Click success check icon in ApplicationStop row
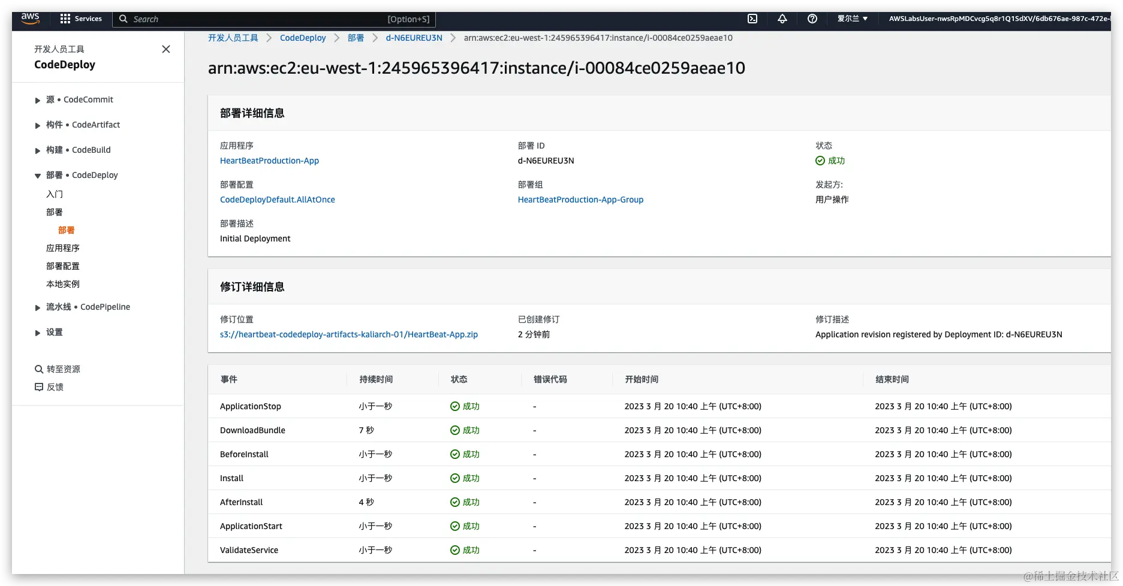 coord(455,406)
